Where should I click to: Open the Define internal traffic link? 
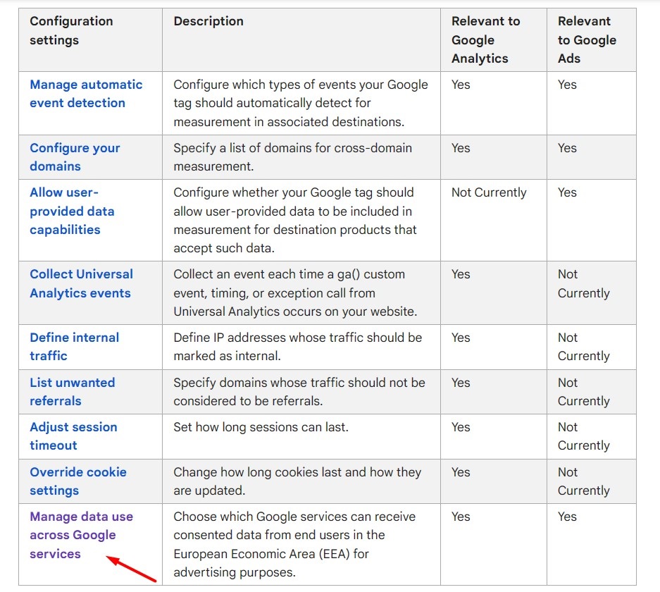tap(74, 347)
